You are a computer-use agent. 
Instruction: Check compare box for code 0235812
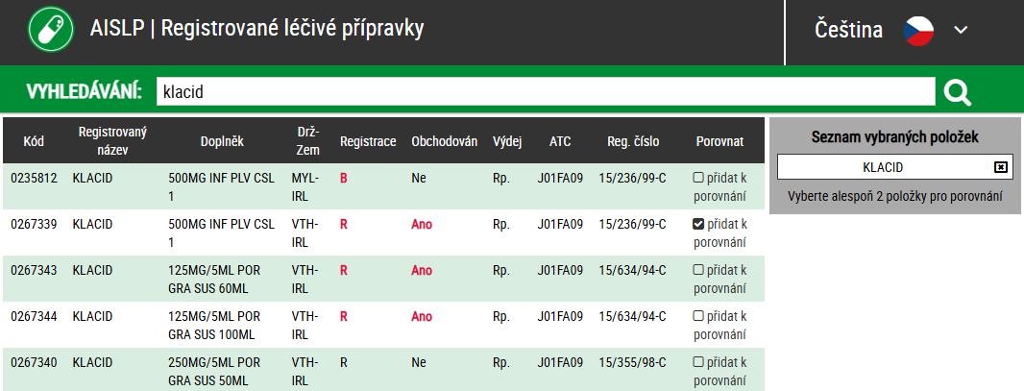click(x=697, y=177)
